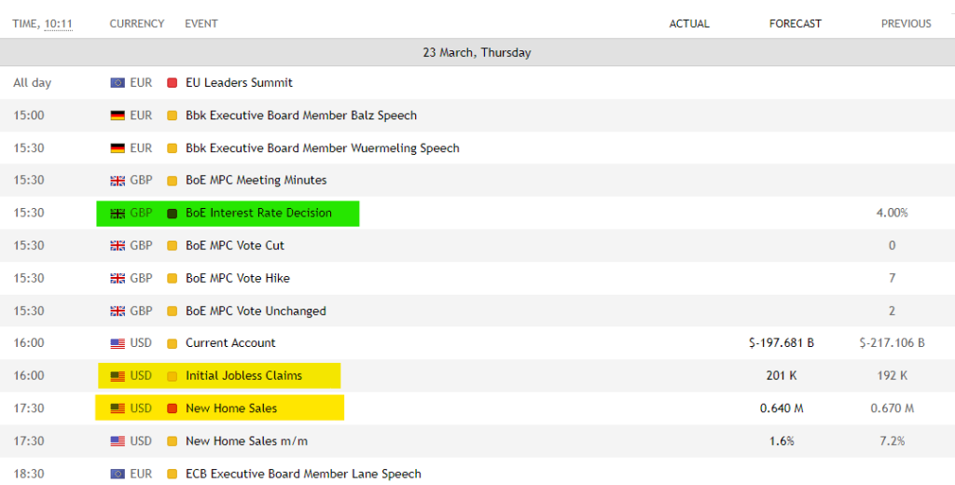
Task: Click the Previous column header
Action: click(906, 23)
